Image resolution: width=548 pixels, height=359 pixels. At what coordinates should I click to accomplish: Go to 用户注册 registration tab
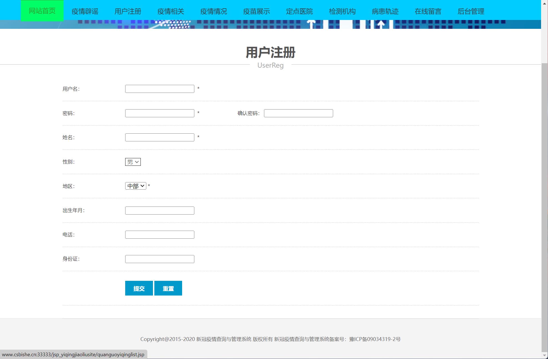pos(128,11)
